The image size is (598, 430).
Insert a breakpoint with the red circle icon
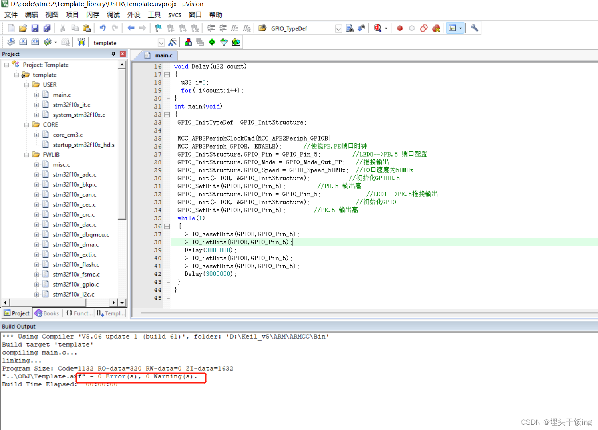coord(400,28)
